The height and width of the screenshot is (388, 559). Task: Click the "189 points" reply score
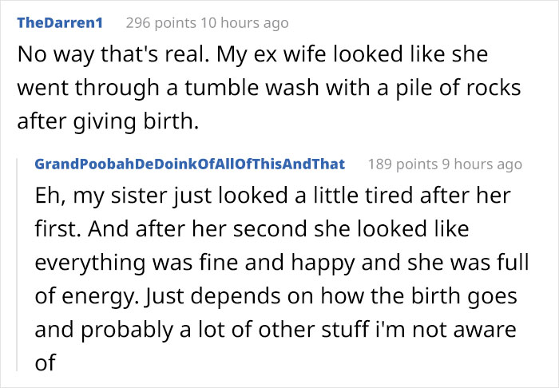[402, 164]
